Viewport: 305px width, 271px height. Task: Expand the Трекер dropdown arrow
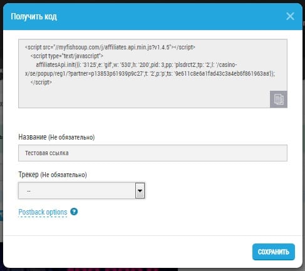(x=140, y=190)
